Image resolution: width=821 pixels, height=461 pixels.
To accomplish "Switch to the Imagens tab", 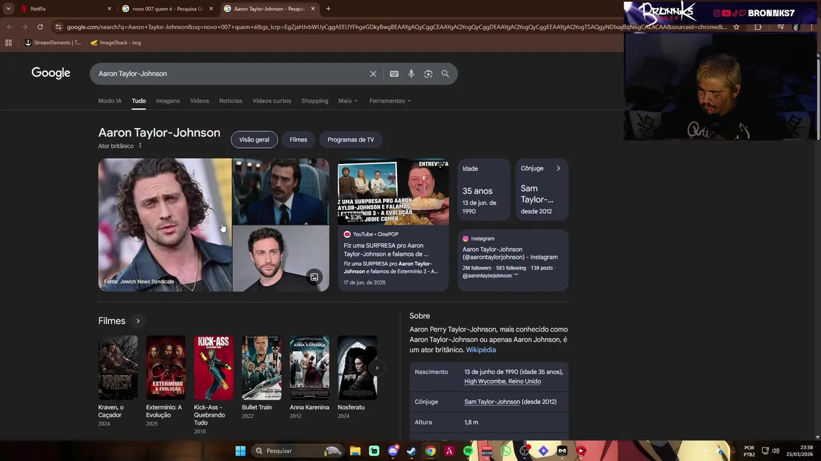I will pyautogui.click(x=168, y=101).
